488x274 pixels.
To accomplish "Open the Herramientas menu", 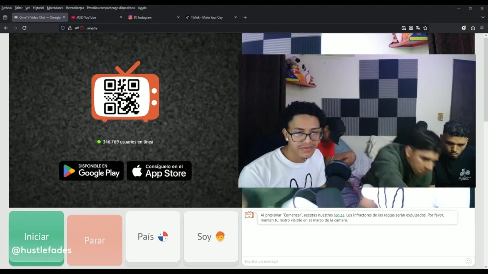I will pos(75,8).
